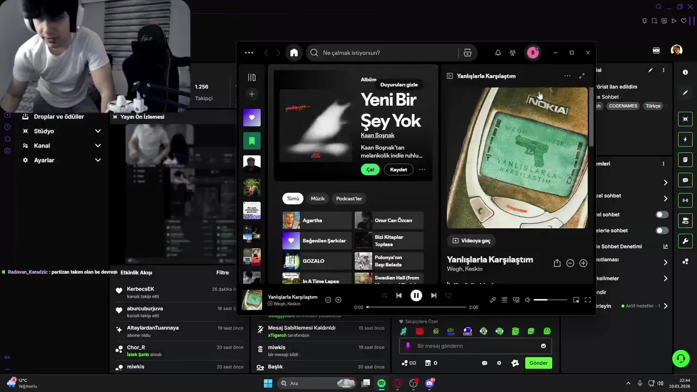Add track to library in now playing panel
697x392 pixels.
click(x=583, y=263)
